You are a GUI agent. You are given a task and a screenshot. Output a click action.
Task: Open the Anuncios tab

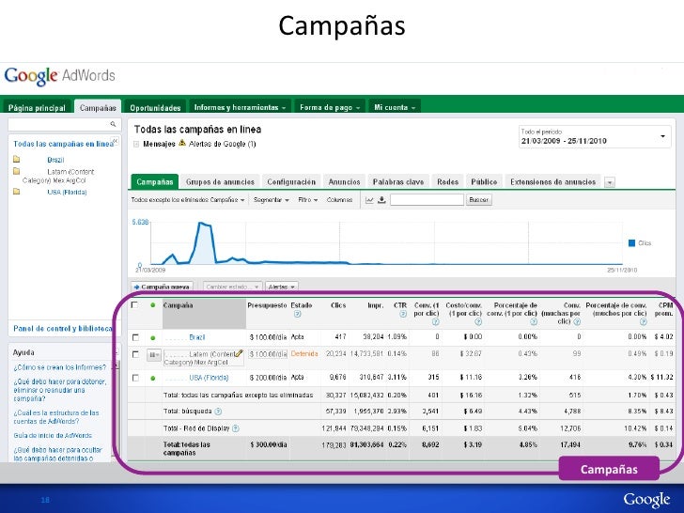tap(344, 182)
